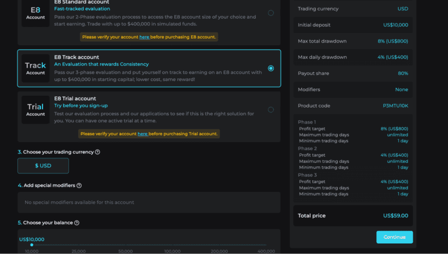
Task: Click the E8 Account logo tile
Action: 35,13
